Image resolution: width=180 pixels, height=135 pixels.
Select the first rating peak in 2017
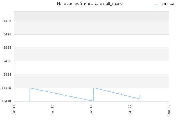click(x=30, y=88)
